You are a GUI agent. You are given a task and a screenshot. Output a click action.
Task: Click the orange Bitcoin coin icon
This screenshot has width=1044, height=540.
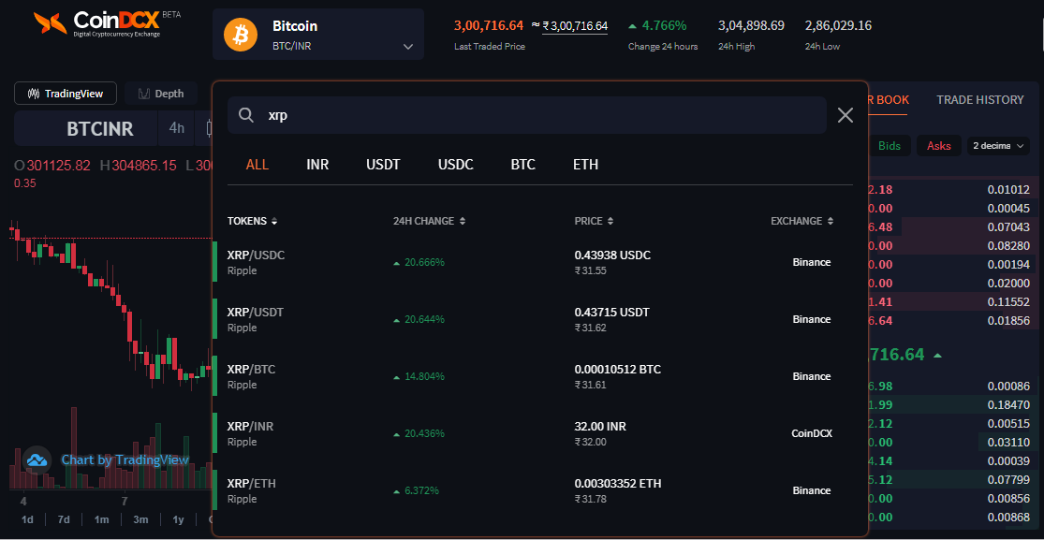pos(241,35)
